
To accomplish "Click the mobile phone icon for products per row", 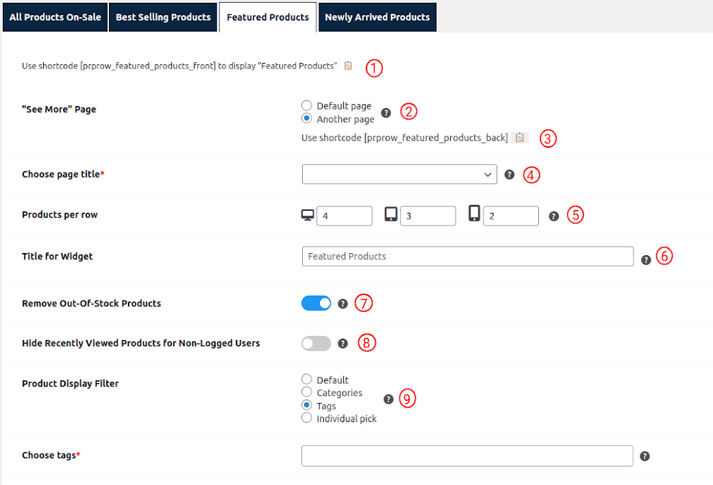I will pos(474,214).
